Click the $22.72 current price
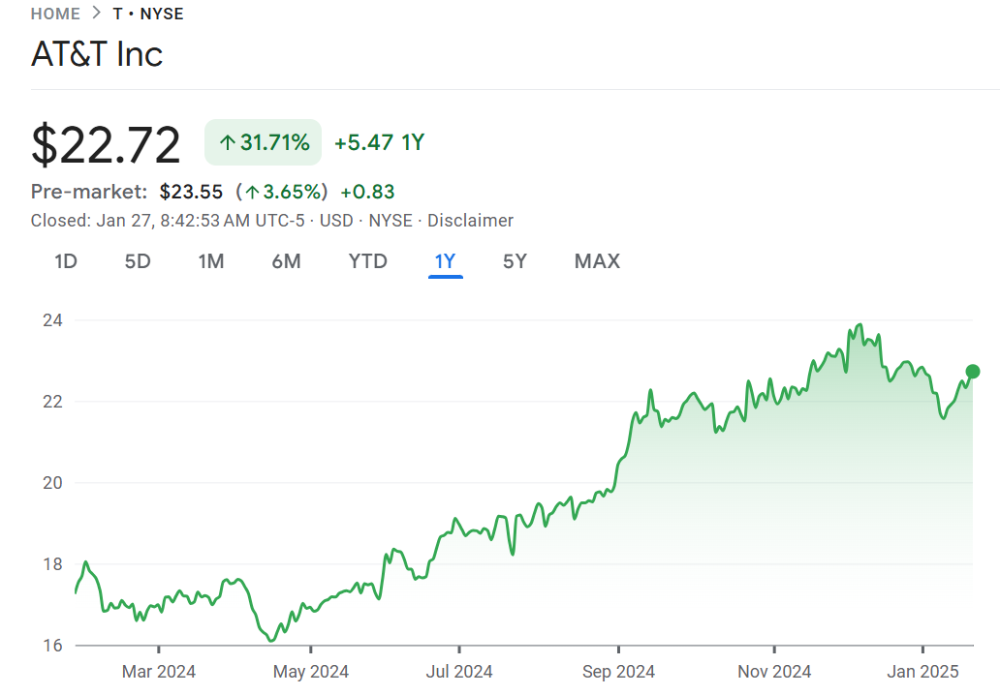The image size is (1000, 695). [106, 144]
